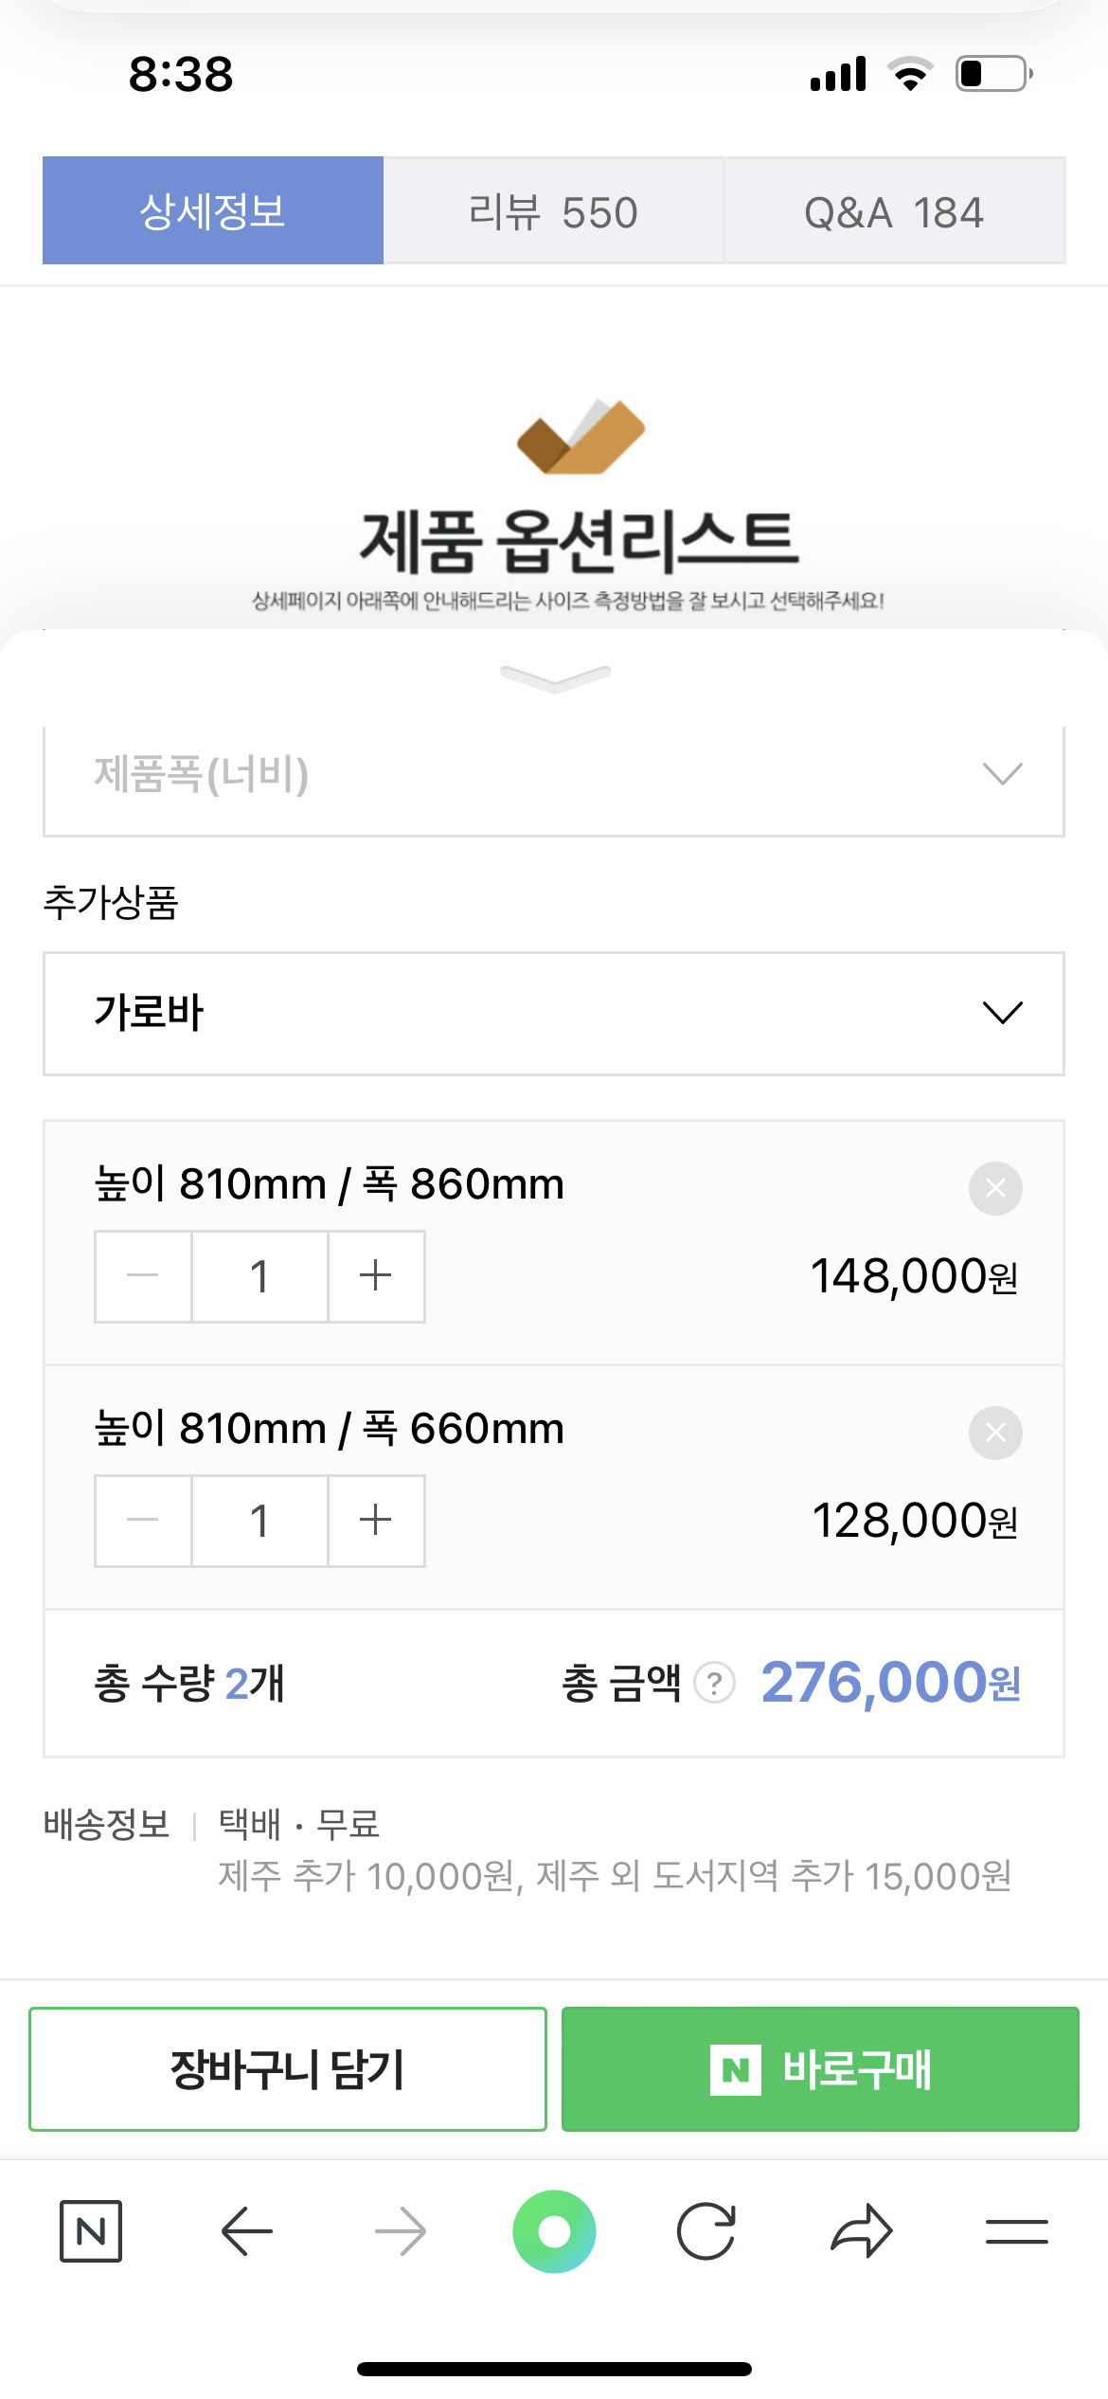The width and height of the screenshot is (1108, 2399).
Task: Tap the green 바로구매 button
Action: coord(820,2069)
